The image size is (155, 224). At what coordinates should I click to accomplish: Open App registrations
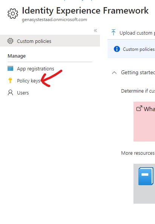point(35,69)
